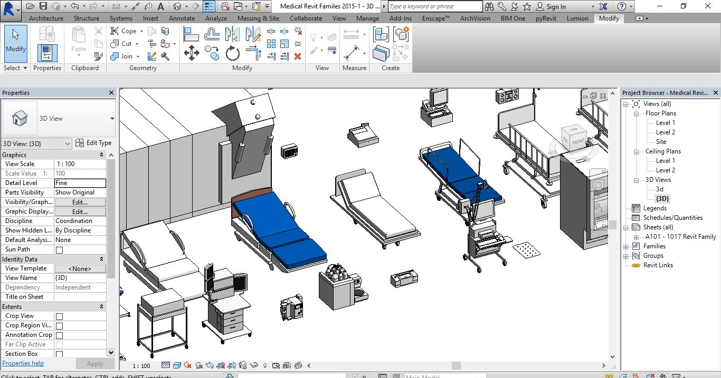721x378 pixels.
Task: Expand the Families node in Project Browser
Action: (x=626, y=246)
